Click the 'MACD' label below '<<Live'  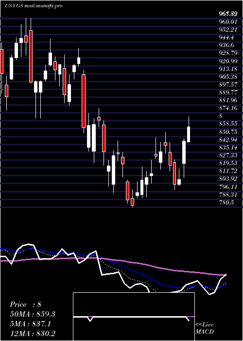(204, 332)
